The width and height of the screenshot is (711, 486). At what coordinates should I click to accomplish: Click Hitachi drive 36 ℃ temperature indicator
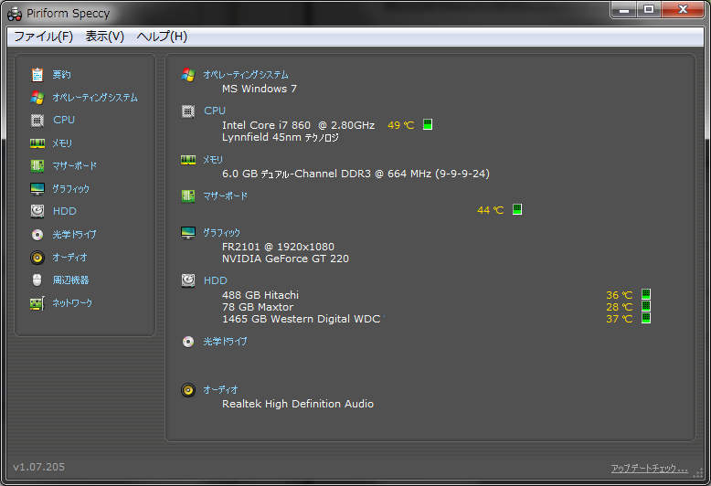646,294
